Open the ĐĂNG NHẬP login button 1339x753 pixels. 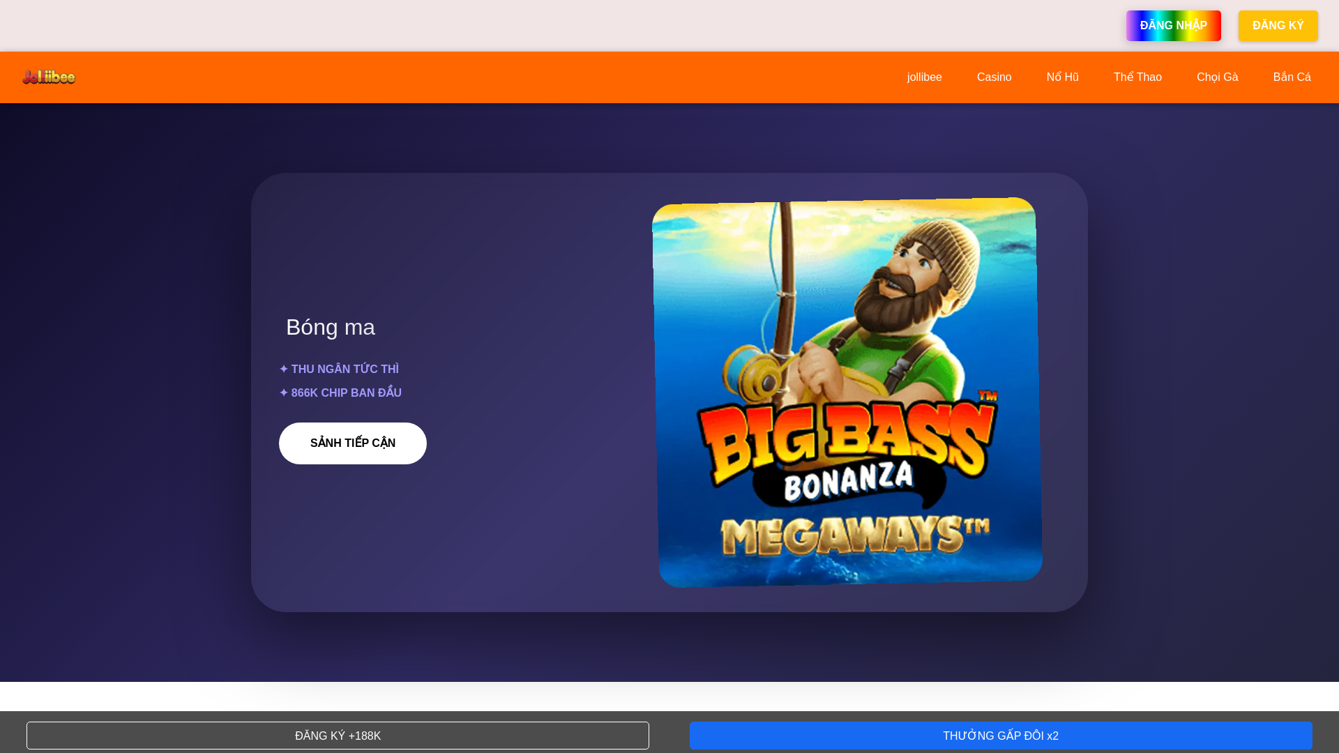point(1173,26)
